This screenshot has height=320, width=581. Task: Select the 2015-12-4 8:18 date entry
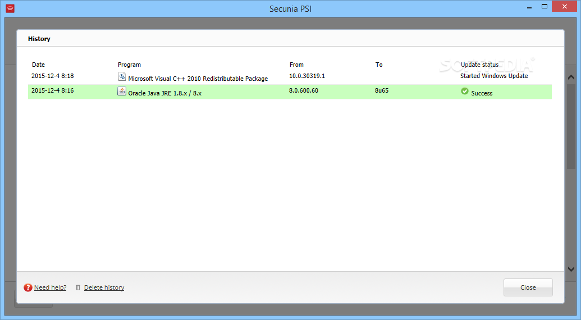pyautogui.click(x=53, y=76)
